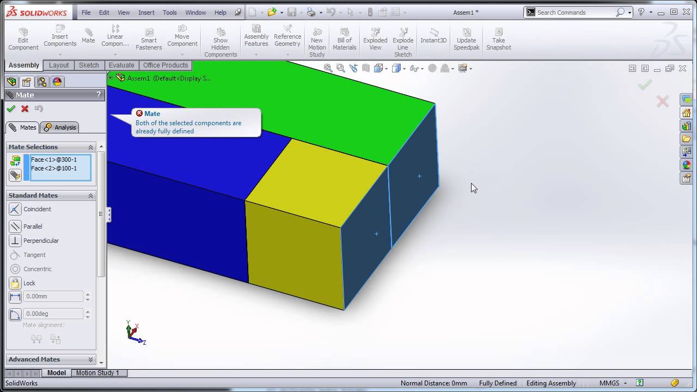Open PropertyManager tab icon
The image size is (697, 392).
click(26, 82)
